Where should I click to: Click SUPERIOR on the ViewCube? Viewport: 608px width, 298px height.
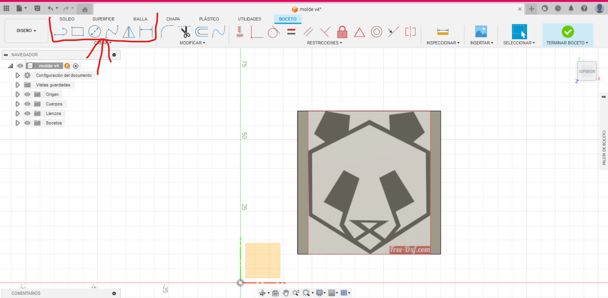(x=586, y=71)
